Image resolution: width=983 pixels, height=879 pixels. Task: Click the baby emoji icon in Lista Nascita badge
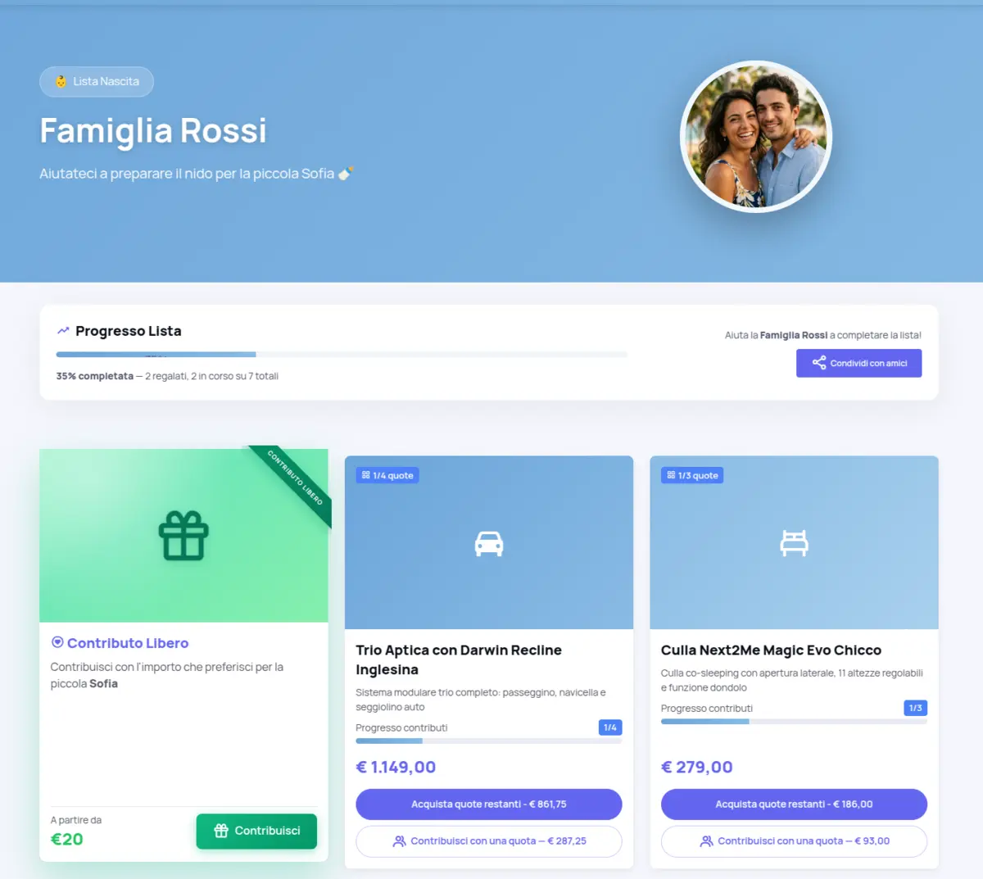point(61,81)
